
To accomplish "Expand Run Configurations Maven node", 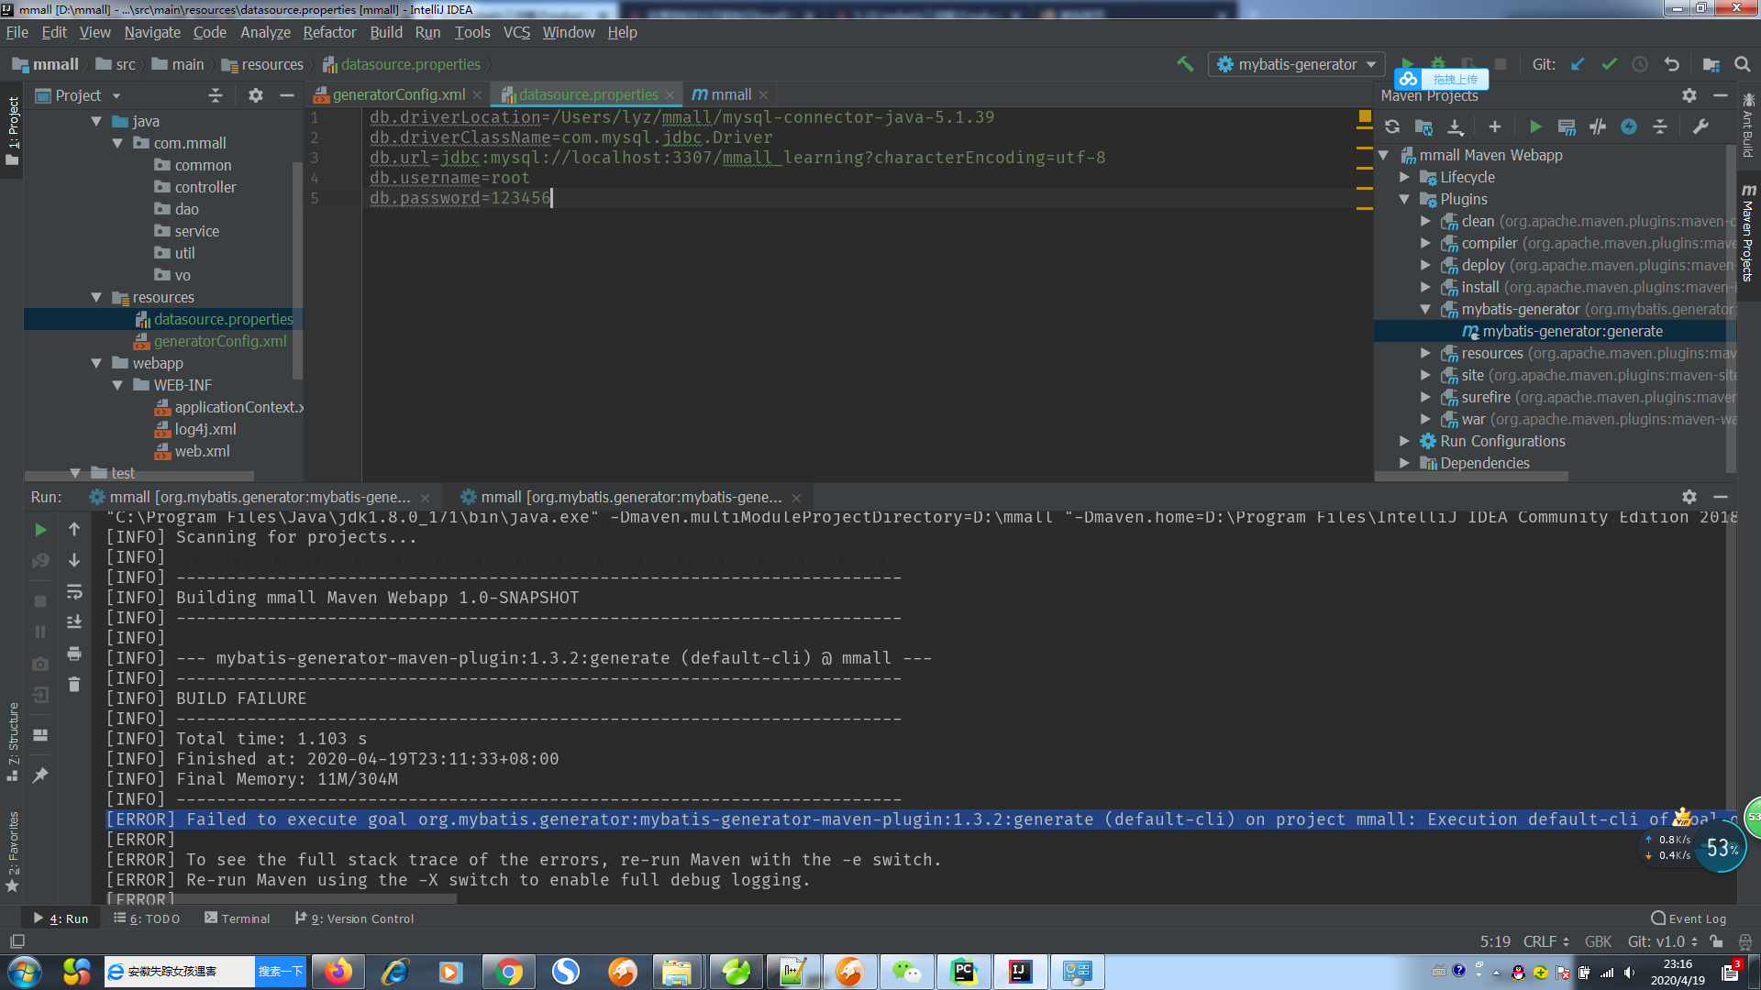I will coord(1404,442).
